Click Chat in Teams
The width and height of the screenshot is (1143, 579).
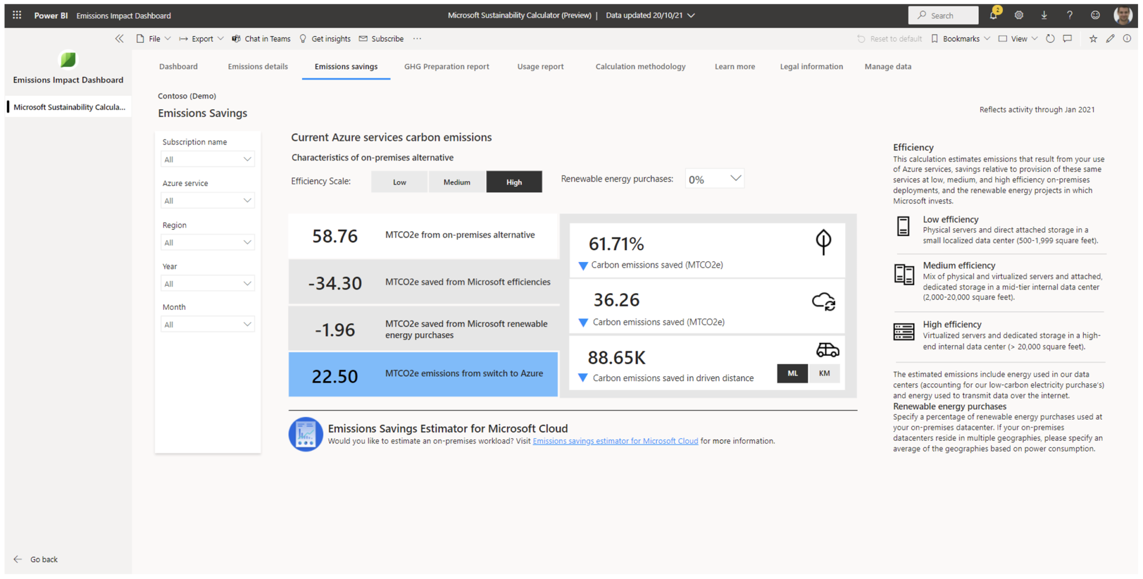tap(261, 38)
